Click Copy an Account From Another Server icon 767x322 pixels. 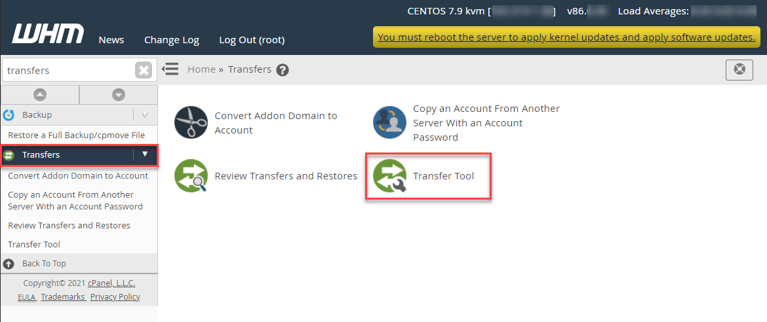point(389,122)
